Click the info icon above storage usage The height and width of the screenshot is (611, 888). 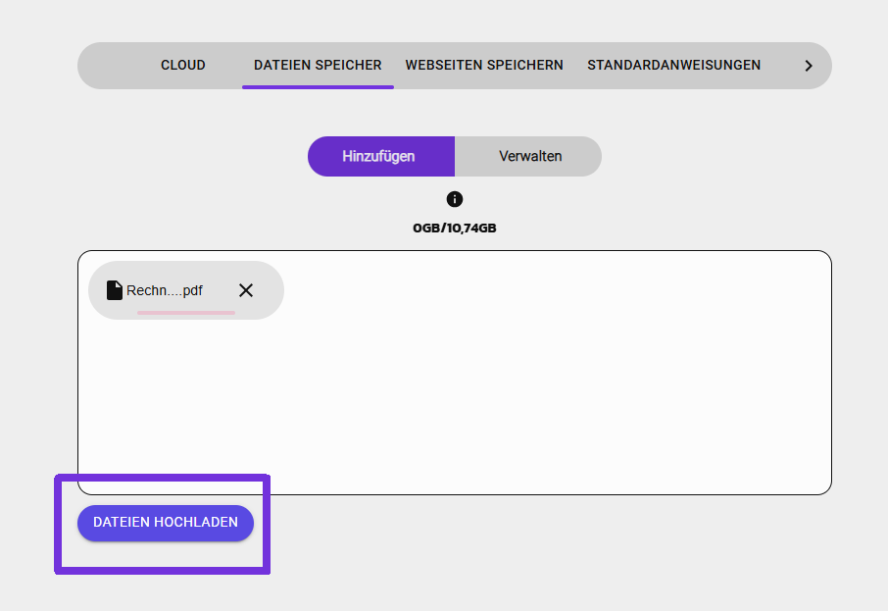click(454, 199)
